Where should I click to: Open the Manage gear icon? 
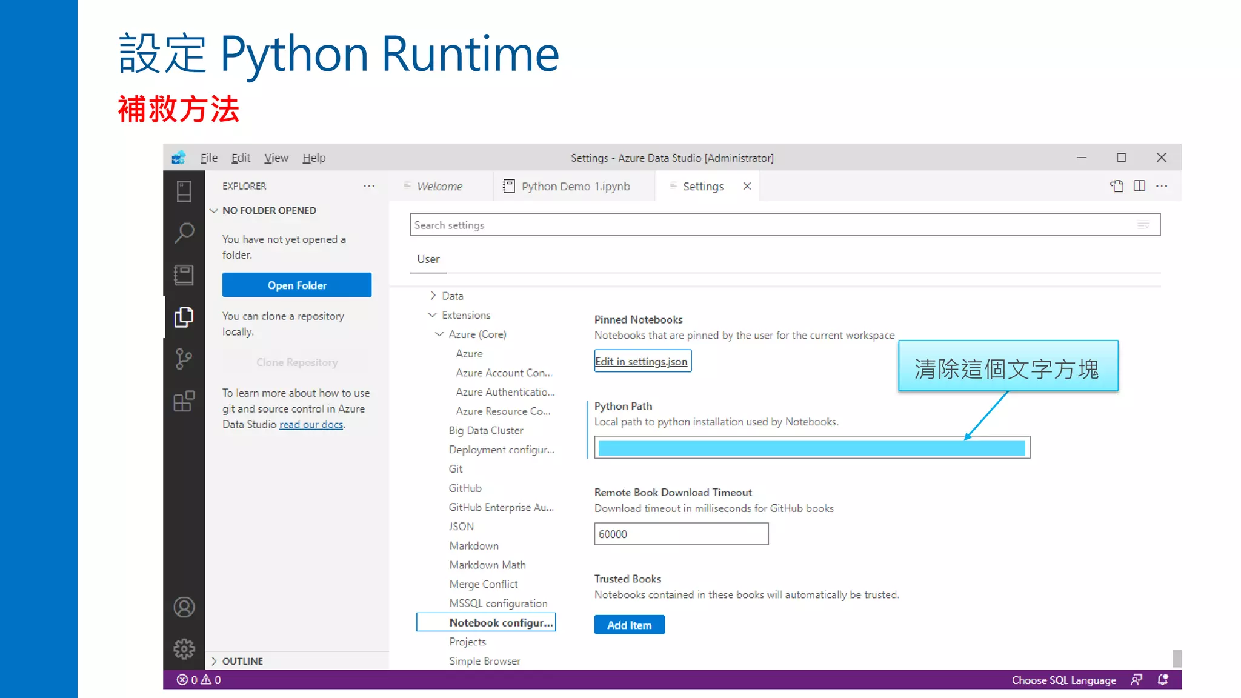tap(184, 649)
